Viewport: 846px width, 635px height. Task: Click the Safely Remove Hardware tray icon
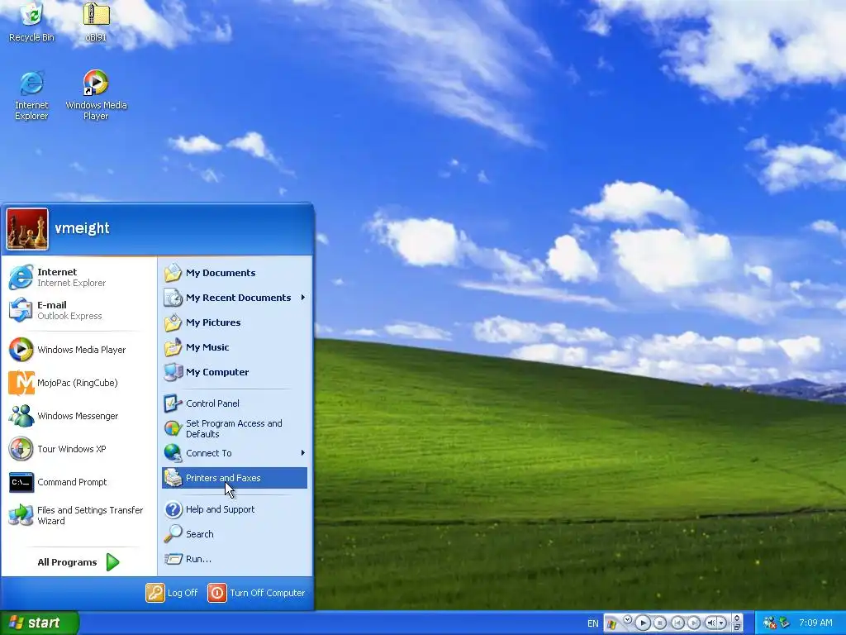pyautogui.click(x=785, y=623)
